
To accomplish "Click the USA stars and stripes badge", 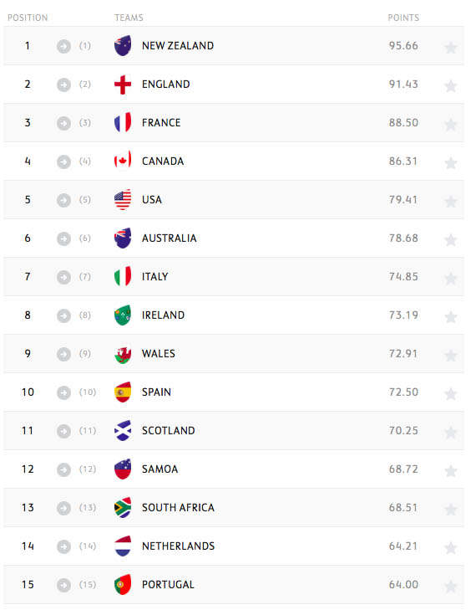I will [x=123, y=200].
